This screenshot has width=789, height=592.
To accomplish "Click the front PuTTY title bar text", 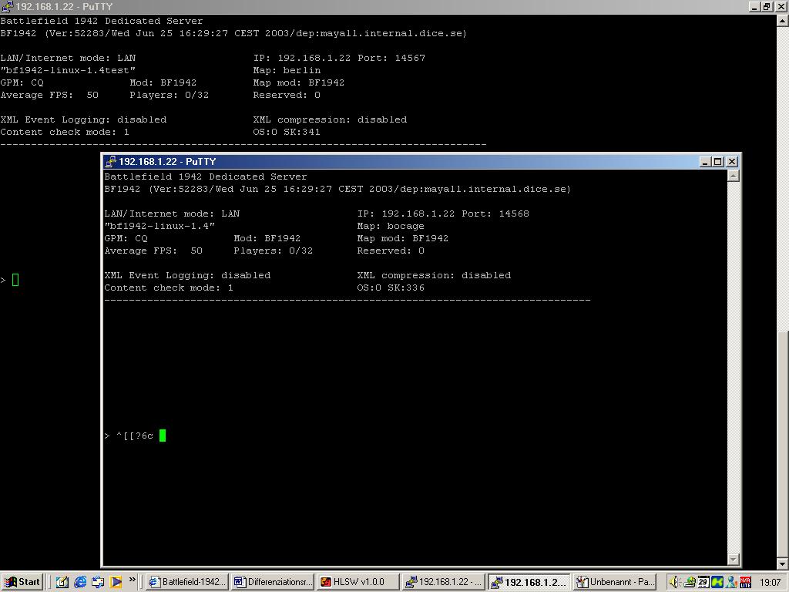I will pos(167,162).
